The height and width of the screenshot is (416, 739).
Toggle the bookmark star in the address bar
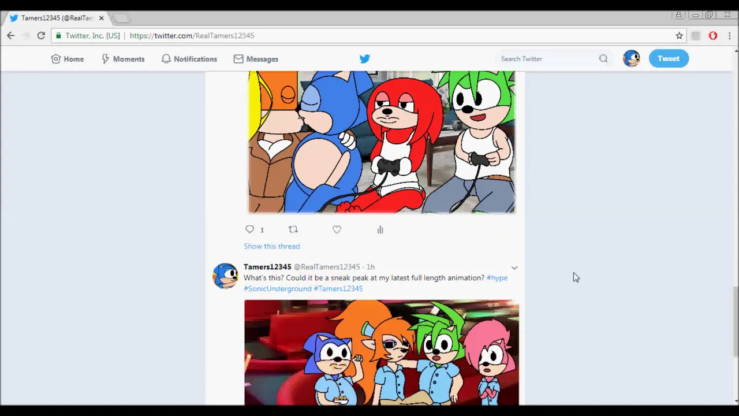point(679,35)
